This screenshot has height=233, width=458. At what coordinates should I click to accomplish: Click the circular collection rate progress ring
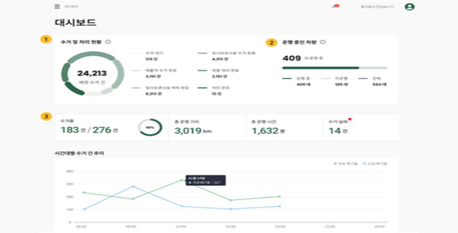click(x=150, y=127)
